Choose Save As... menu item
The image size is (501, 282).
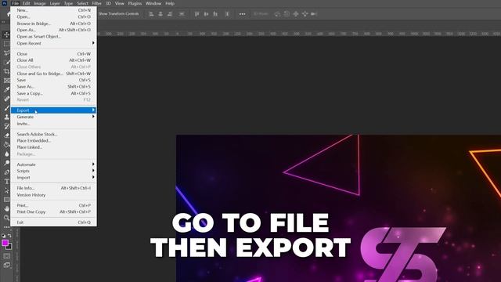click(x=54, y=87)
